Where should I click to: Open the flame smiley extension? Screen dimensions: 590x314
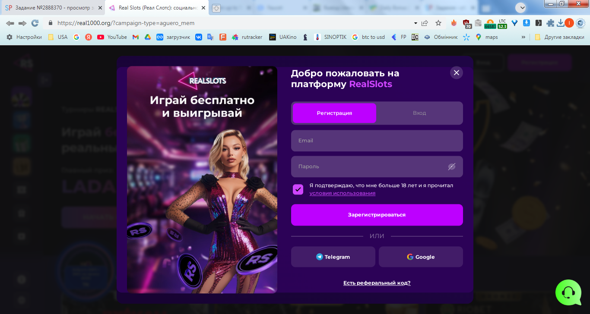[454, 23]
